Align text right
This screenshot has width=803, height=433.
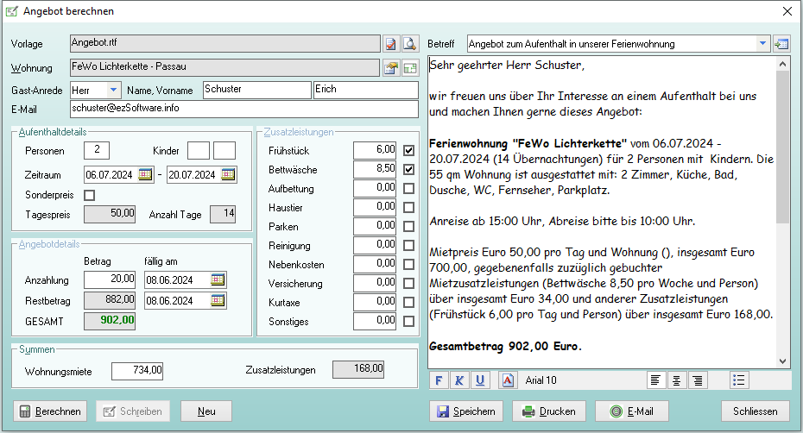click(x=698, y=380)
